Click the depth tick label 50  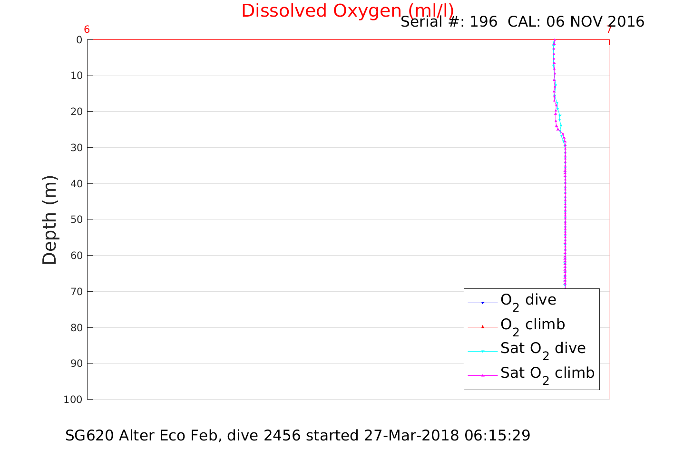(x=76, y=220)
